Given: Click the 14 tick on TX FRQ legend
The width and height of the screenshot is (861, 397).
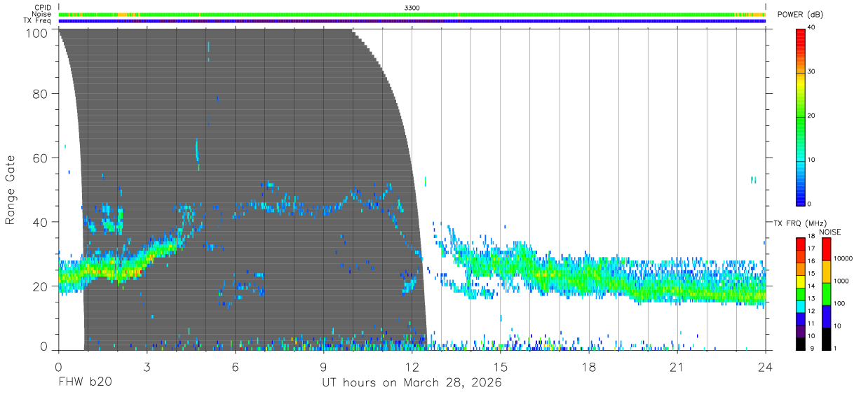Looking at the screenshot, I should coord(812,286).
